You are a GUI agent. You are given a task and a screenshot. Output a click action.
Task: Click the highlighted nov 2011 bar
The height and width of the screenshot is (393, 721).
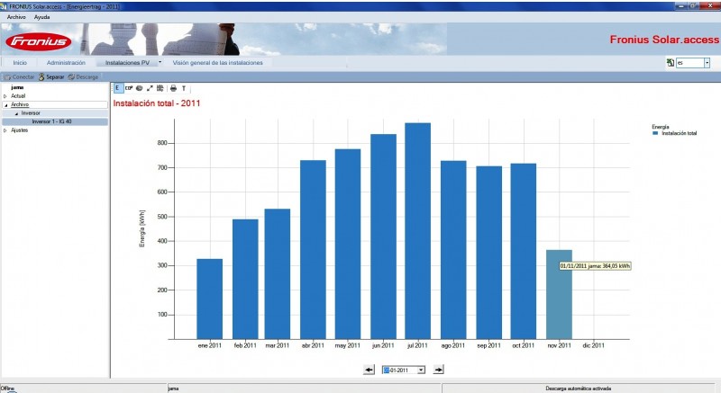559,294
